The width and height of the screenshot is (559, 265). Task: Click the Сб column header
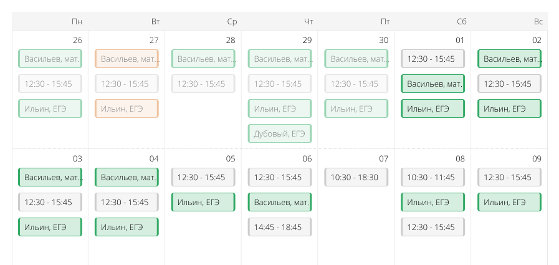(x=461, y=22)
